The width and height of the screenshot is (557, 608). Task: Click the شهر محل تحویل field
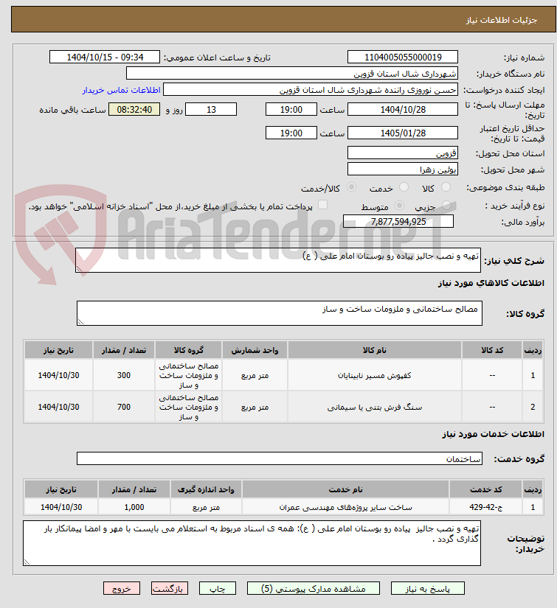(x=403, y=169)
